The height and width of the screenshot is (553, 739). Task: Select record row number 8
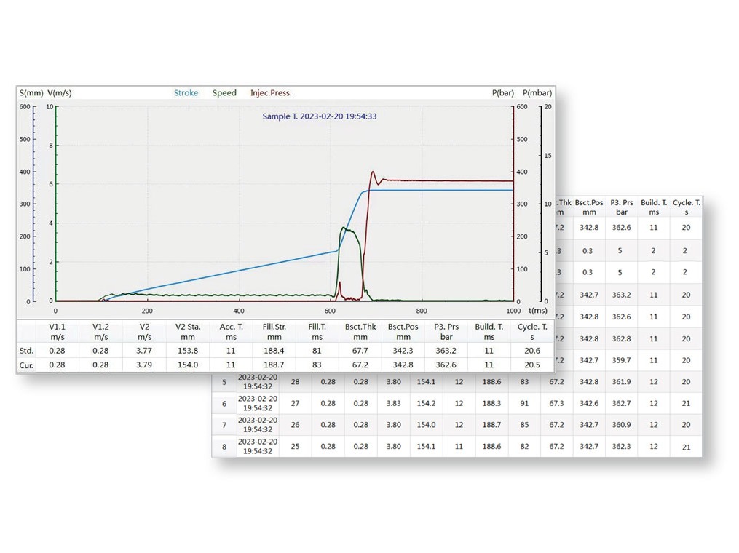click(224, 447)
